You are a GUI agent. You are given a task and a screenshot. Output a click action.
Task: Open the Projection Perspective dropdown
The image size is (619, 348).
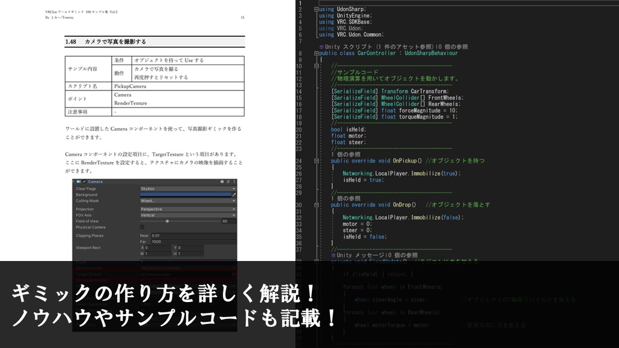click(187, 209)
